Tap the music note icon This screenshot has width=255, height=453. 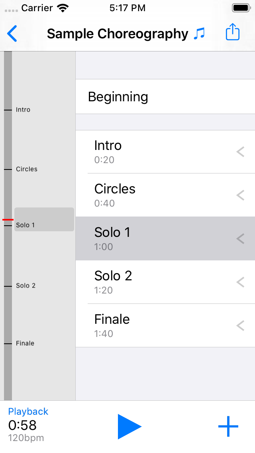199,34
